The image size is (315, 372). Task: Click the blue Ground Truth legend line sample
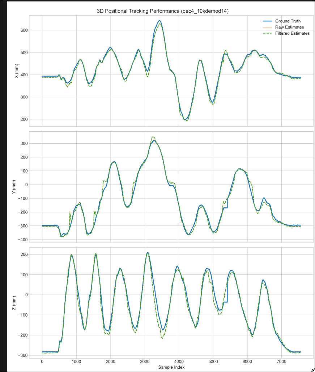[x=265, y=21]
